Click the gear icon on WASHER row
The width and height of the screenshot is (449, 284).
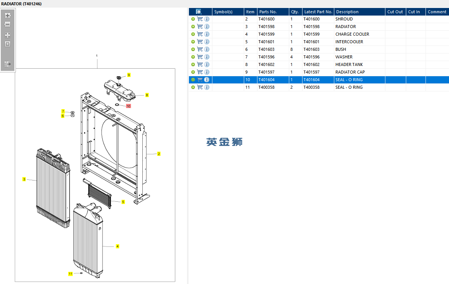pyautogui.click(x=193, y=57)
